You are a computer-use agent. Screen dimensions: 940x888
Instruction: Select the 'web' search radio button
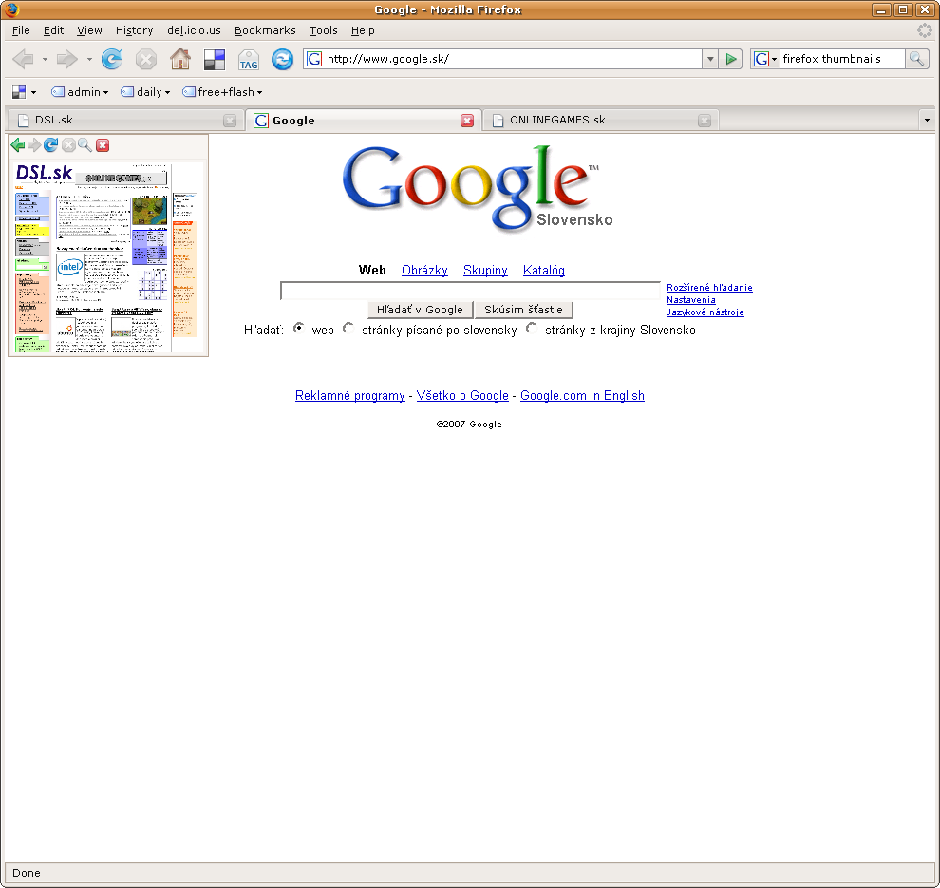[x=298, y=328]
